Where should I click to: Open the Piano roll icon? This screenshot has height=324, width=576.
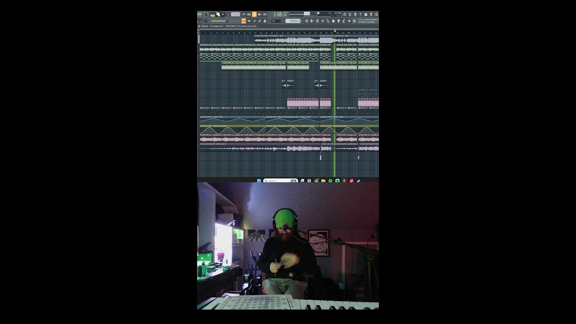[x=312, y=21]
